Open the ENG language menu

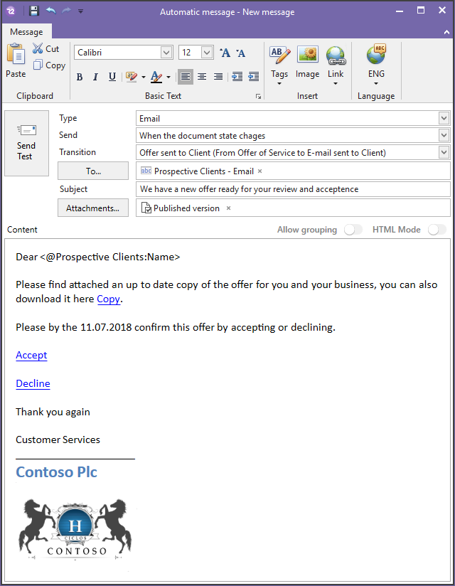[x=376, y=65]
